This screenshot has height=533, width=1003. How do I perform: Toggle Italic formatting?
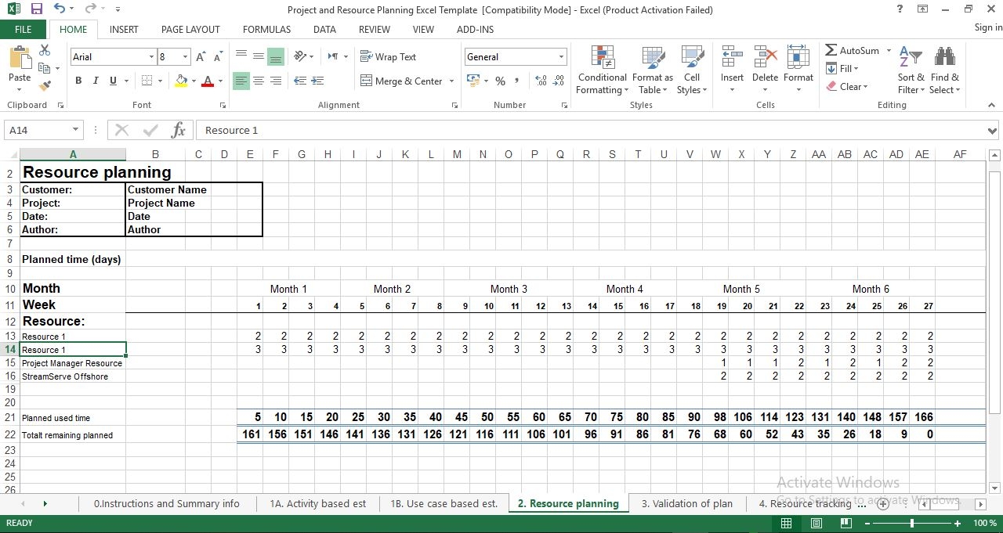pyautogui.click(x=96, y=81)
